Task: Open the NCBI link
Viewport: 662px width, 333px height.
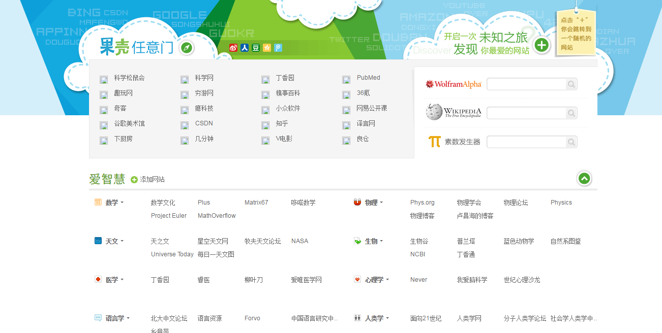Action: point(417,254)
